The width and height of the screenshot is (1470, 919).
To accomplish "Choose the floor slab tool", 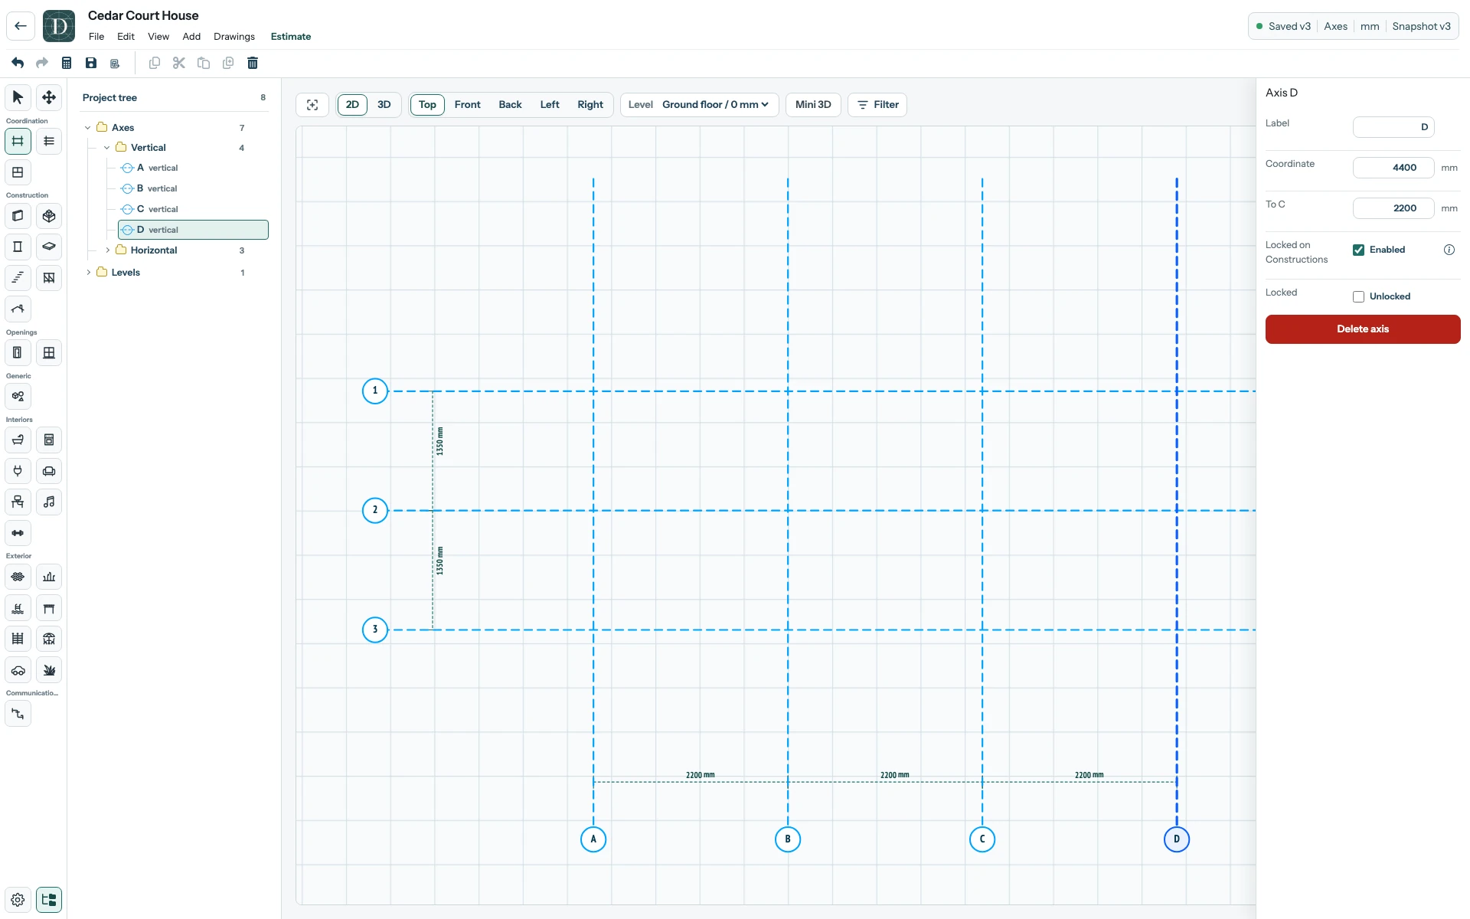I will [x=49, y=247].
